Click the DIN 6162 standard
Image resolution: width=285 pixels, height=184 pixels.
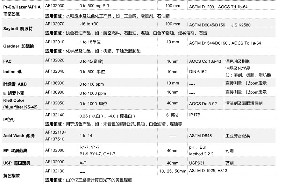(x=198, y=72)
